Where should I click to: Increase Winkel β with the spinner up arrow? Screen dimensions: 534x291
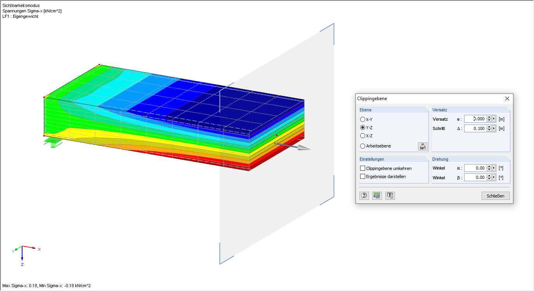tap(489, 176)
